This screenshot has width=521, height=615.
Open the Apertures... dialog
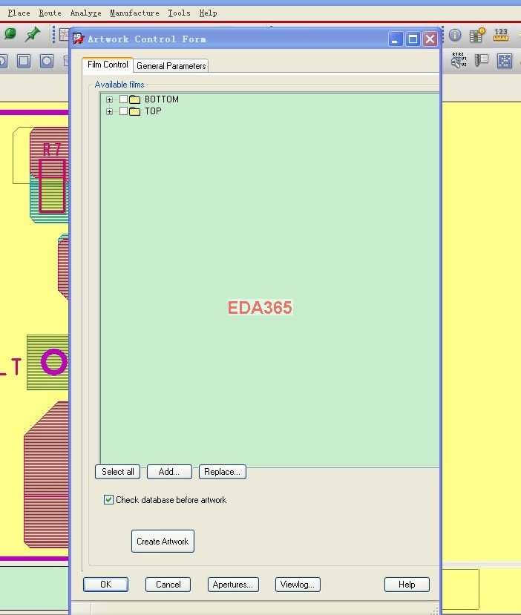point(233,585)
